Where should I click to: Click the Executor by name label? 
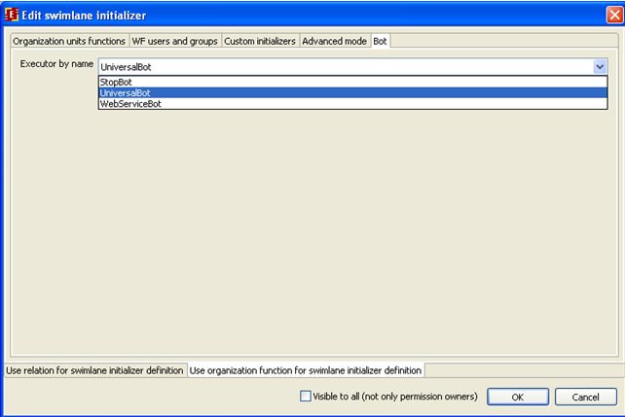56,64
